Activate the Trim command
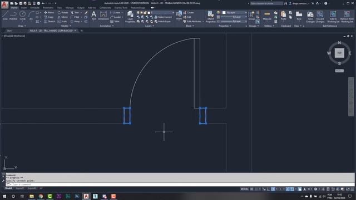Screen dimensions: 356x200 [x=75, y=12]
